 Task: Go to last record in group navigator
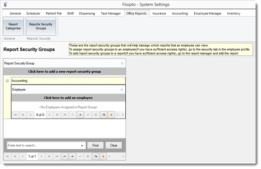pyautogui.click(x=57, y=157)
